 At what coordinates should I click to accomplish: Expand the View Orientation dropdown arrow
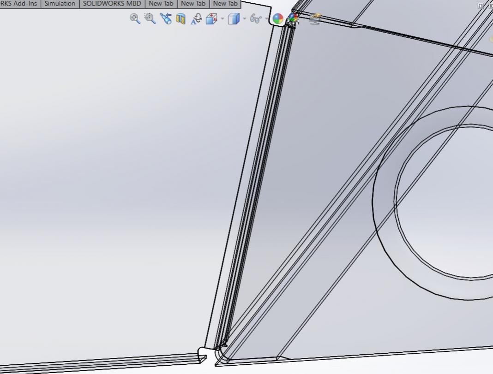[x=222, y=19]
